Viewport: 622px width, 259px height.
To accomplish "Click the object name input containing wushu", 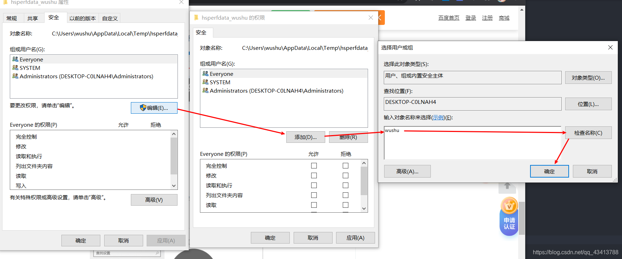I will [x=473, y=143].
